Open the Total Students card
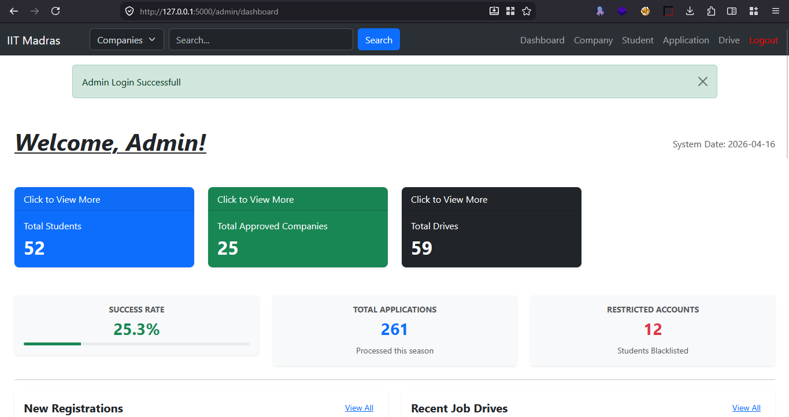The image size is (789, 417). [104, 227]
